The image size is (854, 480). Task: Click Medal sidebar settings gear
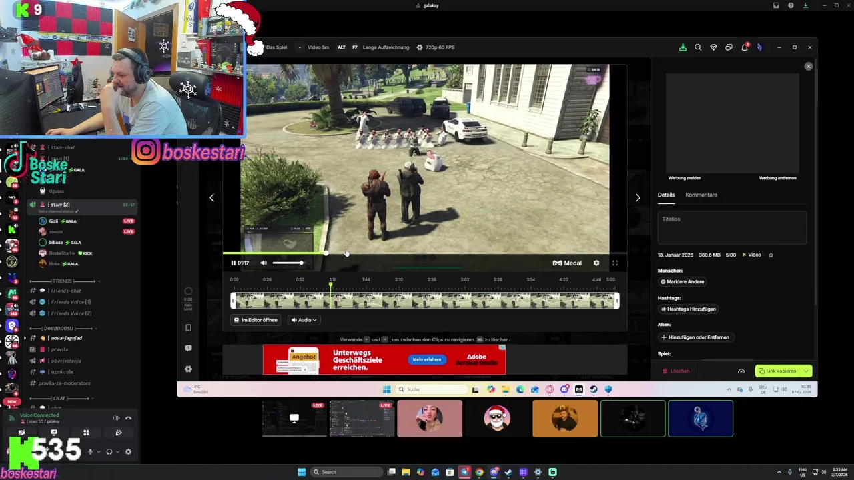(x=188, y=369)
